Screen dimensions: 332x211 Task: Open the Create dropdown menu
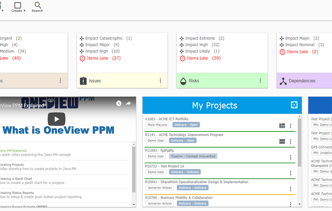click(18, 7)
